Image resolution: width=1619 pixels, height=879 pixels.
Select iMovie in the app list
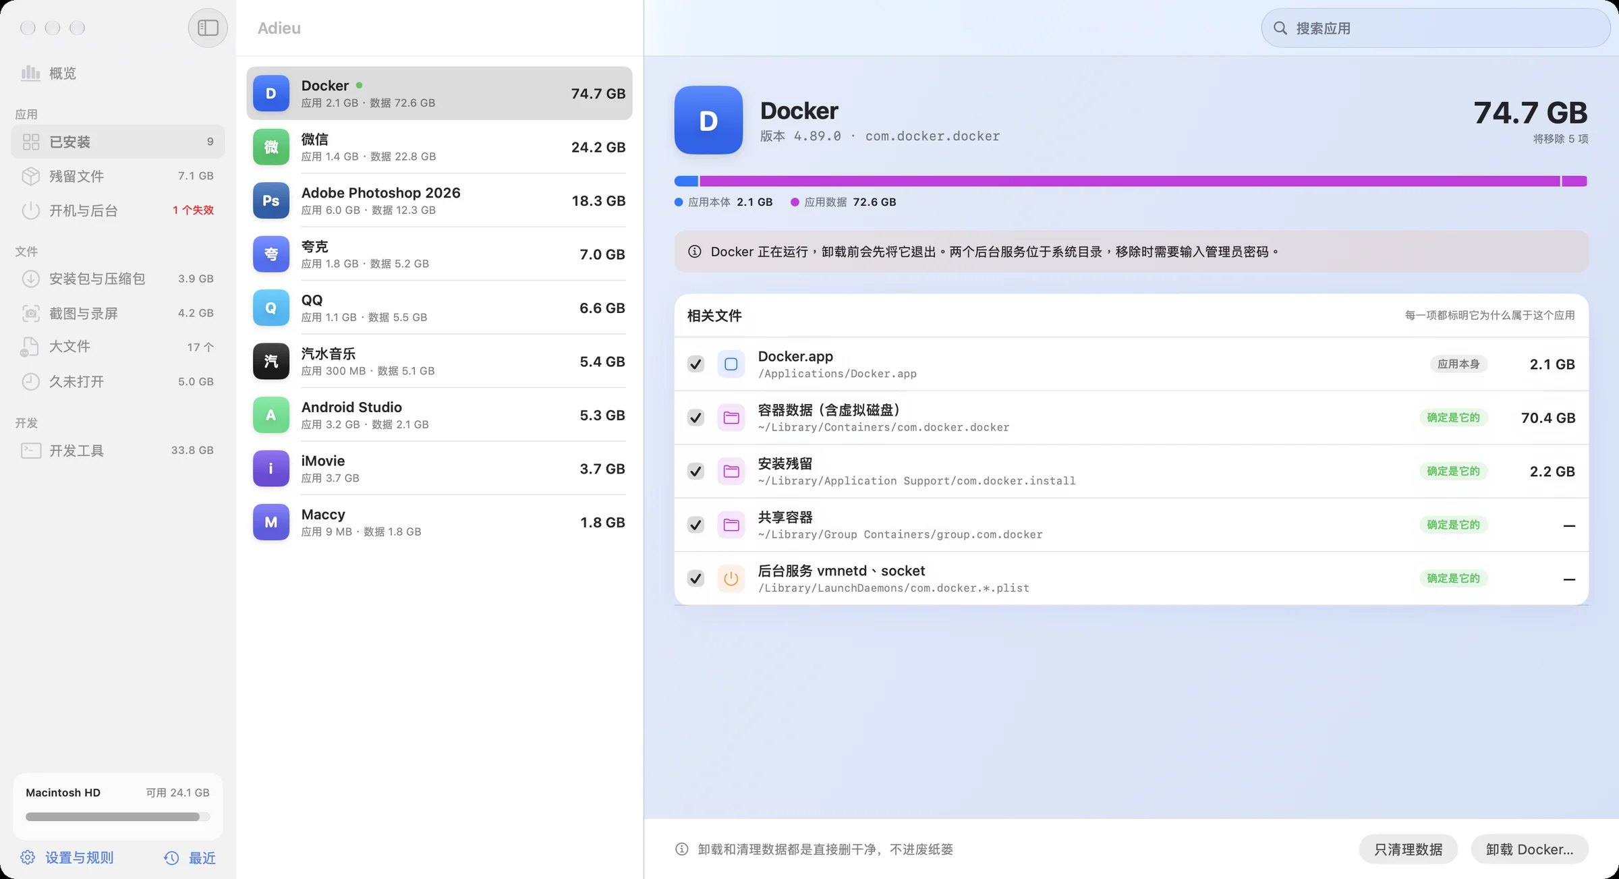click(x=439, y=468)
